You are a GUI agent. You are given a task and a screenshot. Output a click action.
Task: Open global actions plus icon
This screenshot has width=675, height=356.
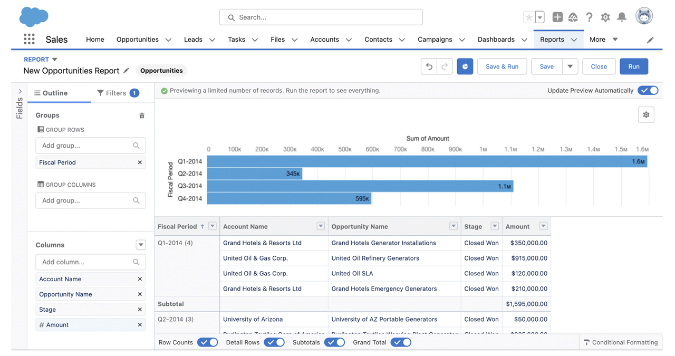[x=557, y=17]
